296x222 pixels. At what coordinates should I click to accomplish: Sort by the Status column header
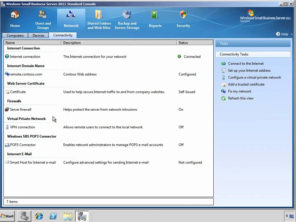[195, 43]
